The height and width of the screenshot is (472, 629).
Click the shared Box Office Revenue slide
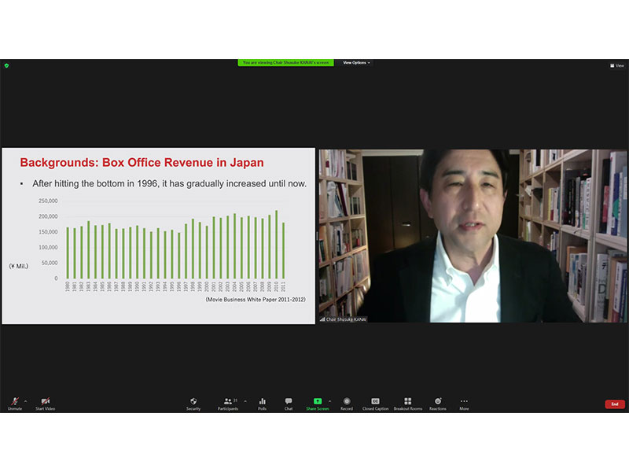coord(158,236)
